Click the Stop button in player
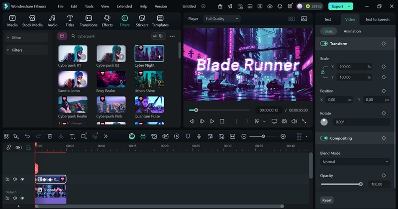 222,121
